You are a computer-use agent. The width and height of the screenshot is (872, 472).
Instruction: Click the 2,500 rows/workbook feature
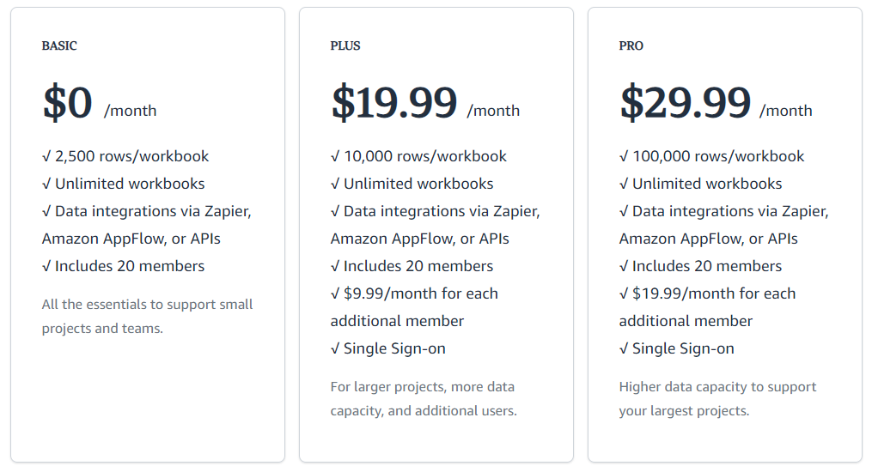125,156
